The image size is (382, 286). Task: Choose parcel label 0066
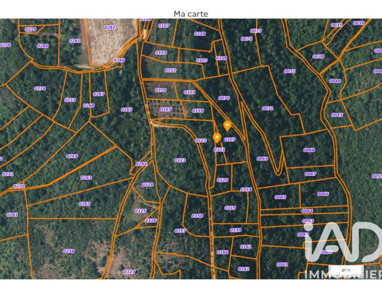pos(323,194)
